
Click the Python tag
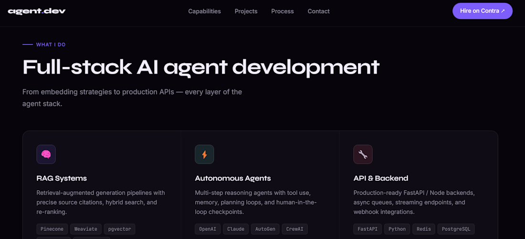point(397,229)
